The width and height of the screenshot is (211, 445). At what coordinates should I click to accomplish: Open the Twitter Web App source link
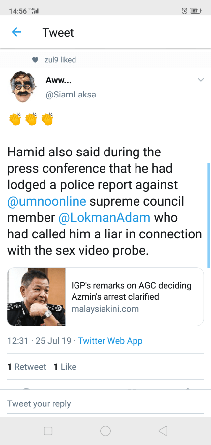click(x=110, y=341)
